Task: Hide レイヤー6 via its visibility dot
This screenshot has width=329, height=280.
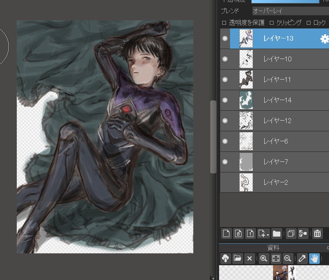Action: point(225,141)
